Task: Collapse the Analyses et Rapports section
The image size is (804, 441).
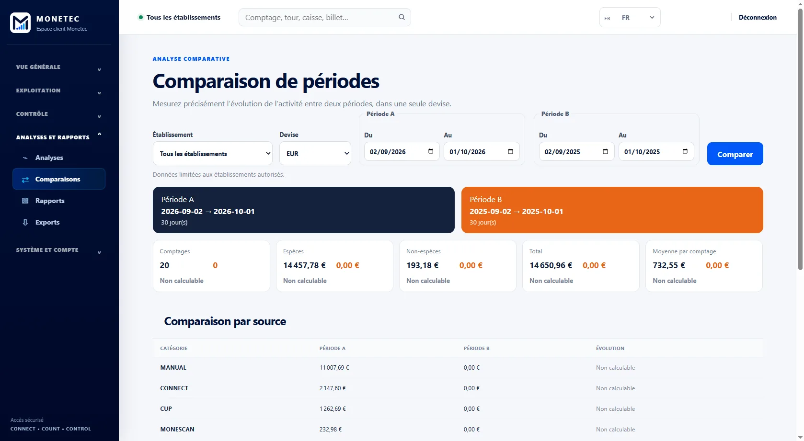Action: pyautogui.click(x=59, y=137)
